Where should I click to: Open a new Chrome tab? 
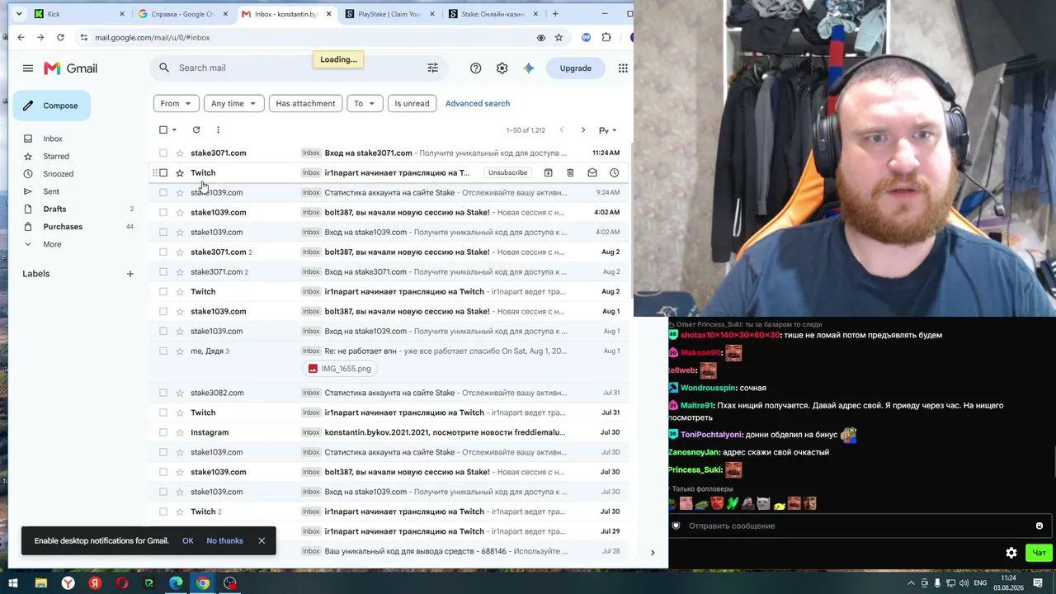(x=555, y=13)
